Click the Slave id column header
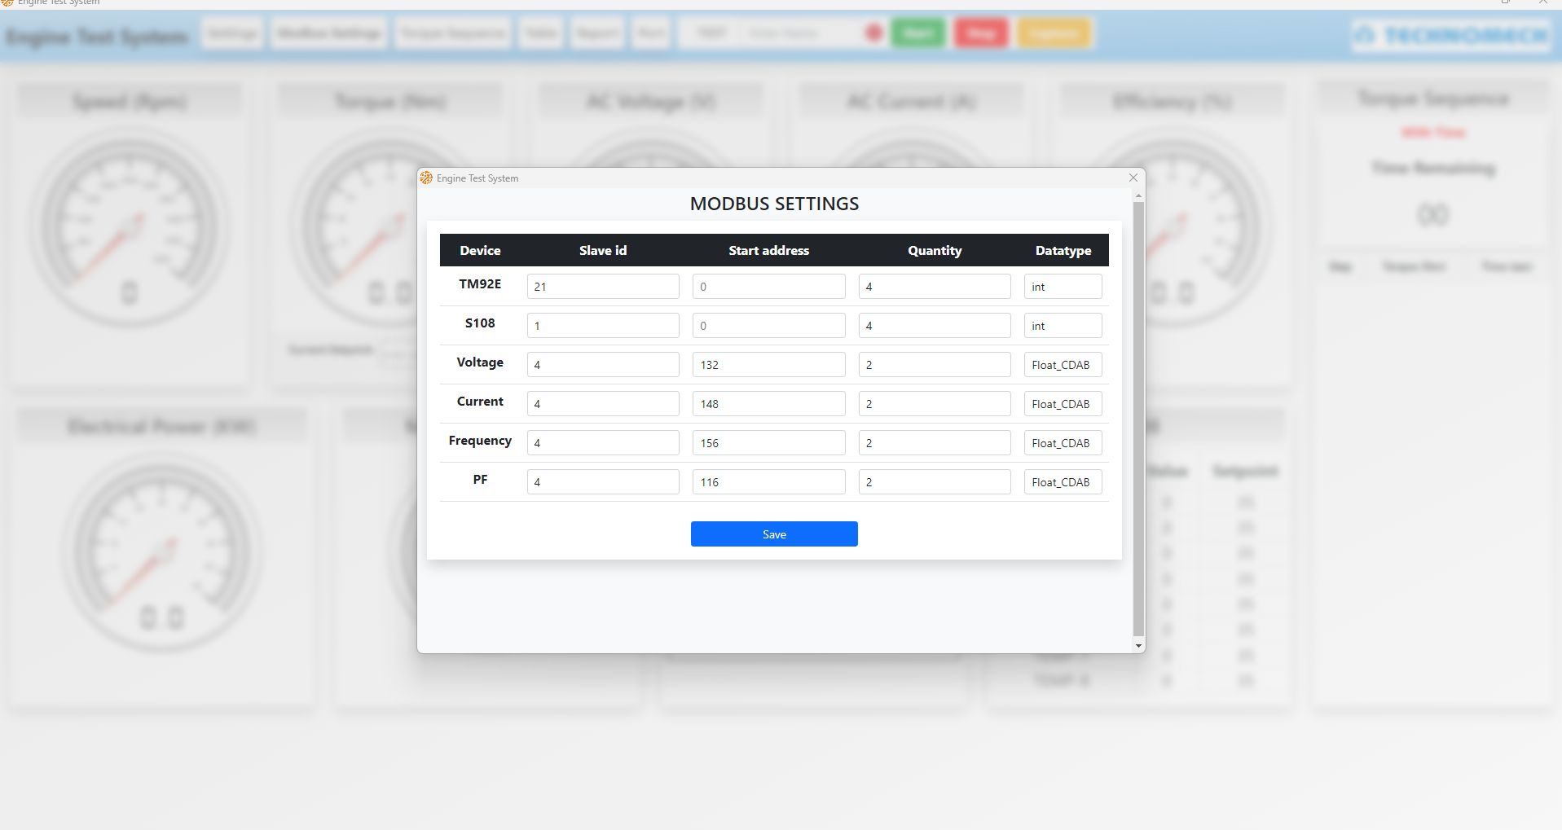1562x830 pixels. 603,250
